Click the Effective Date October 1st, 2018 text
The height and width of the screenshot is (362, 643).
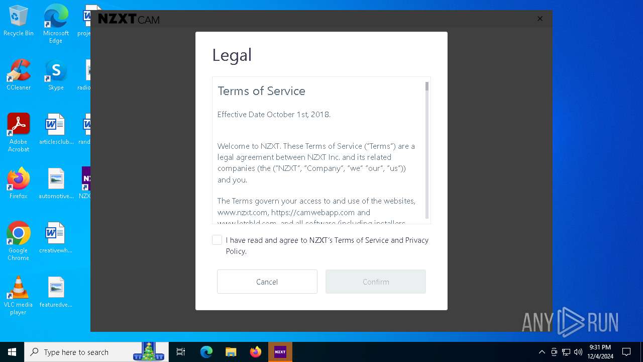coord(274,114)
